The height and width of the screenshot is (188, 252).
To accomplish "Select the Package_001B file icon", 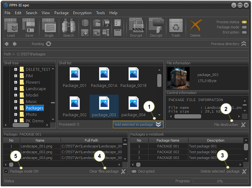I will [x=133, y=74].
